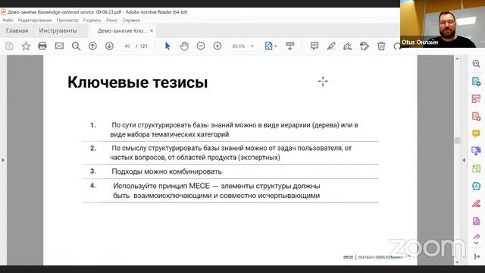This screenshot has height=273, width=485.
Task: Click the vertical scrollbar thumb
Action: tap(458, 140)
